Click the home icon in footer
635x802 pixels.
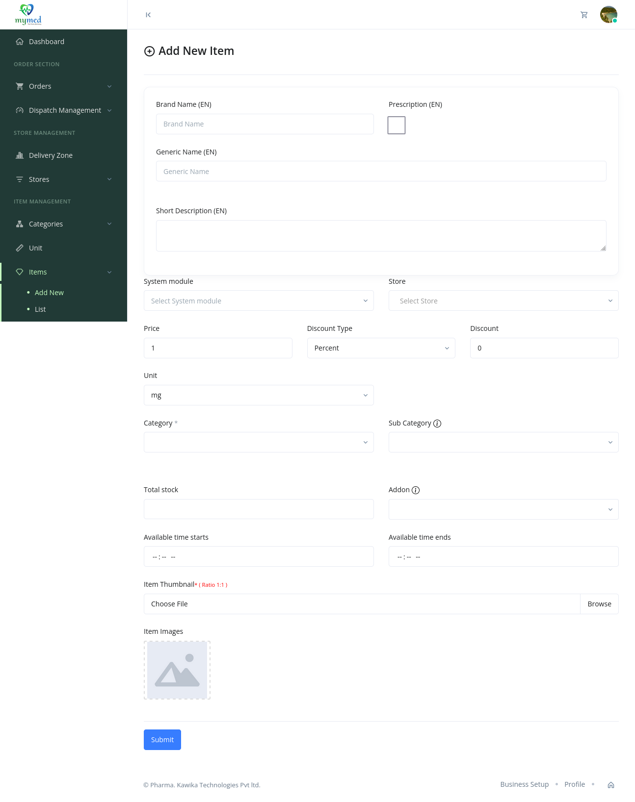pos(611,785)
